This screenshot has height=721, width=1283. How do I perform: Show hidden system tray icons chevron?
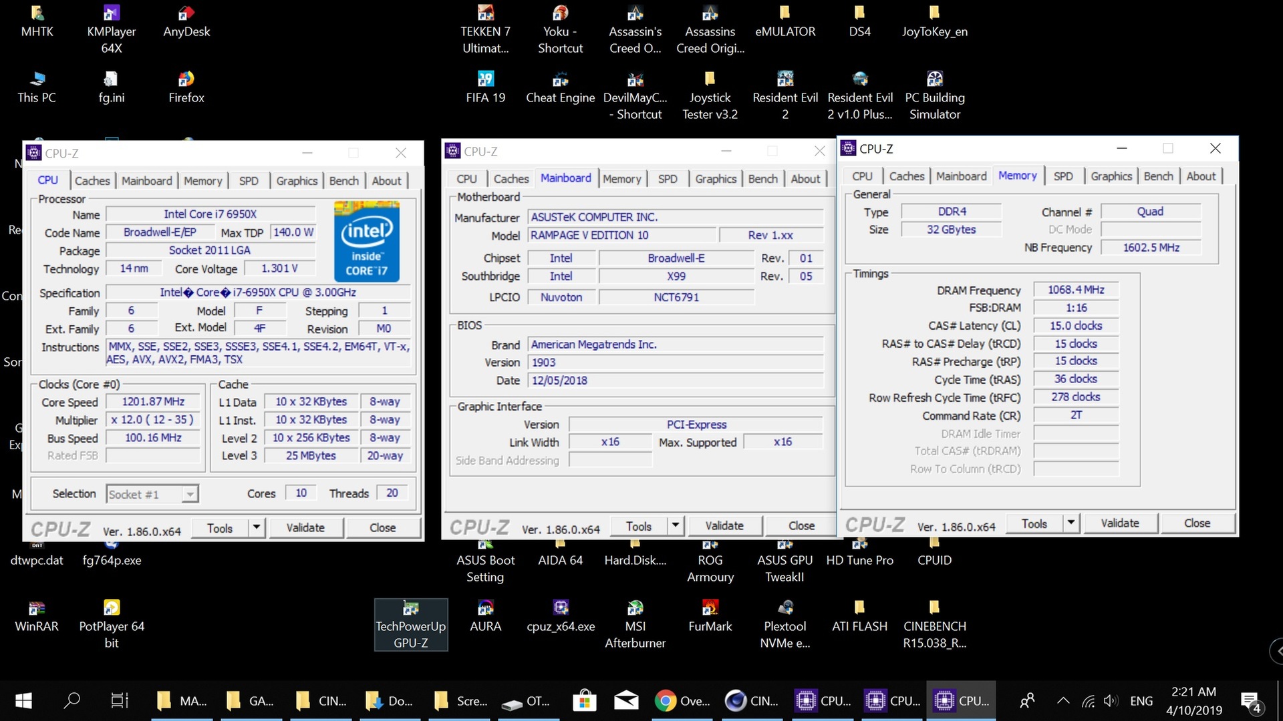(1063, 701)
